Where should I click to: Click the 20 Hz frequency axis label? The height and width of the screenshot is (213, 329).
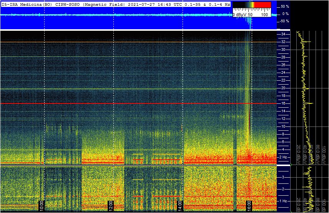(x=283, y=88)
